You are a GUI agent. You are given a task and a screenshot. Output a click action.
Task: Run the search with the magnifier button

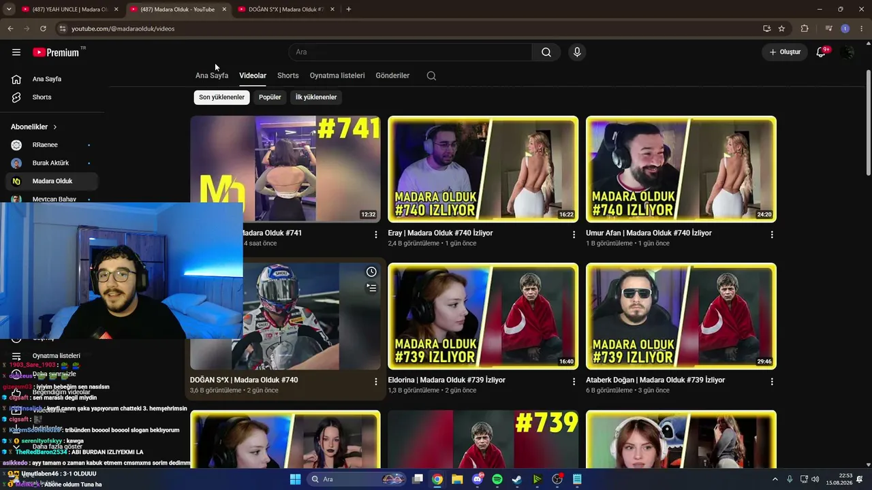coord(546,52)
